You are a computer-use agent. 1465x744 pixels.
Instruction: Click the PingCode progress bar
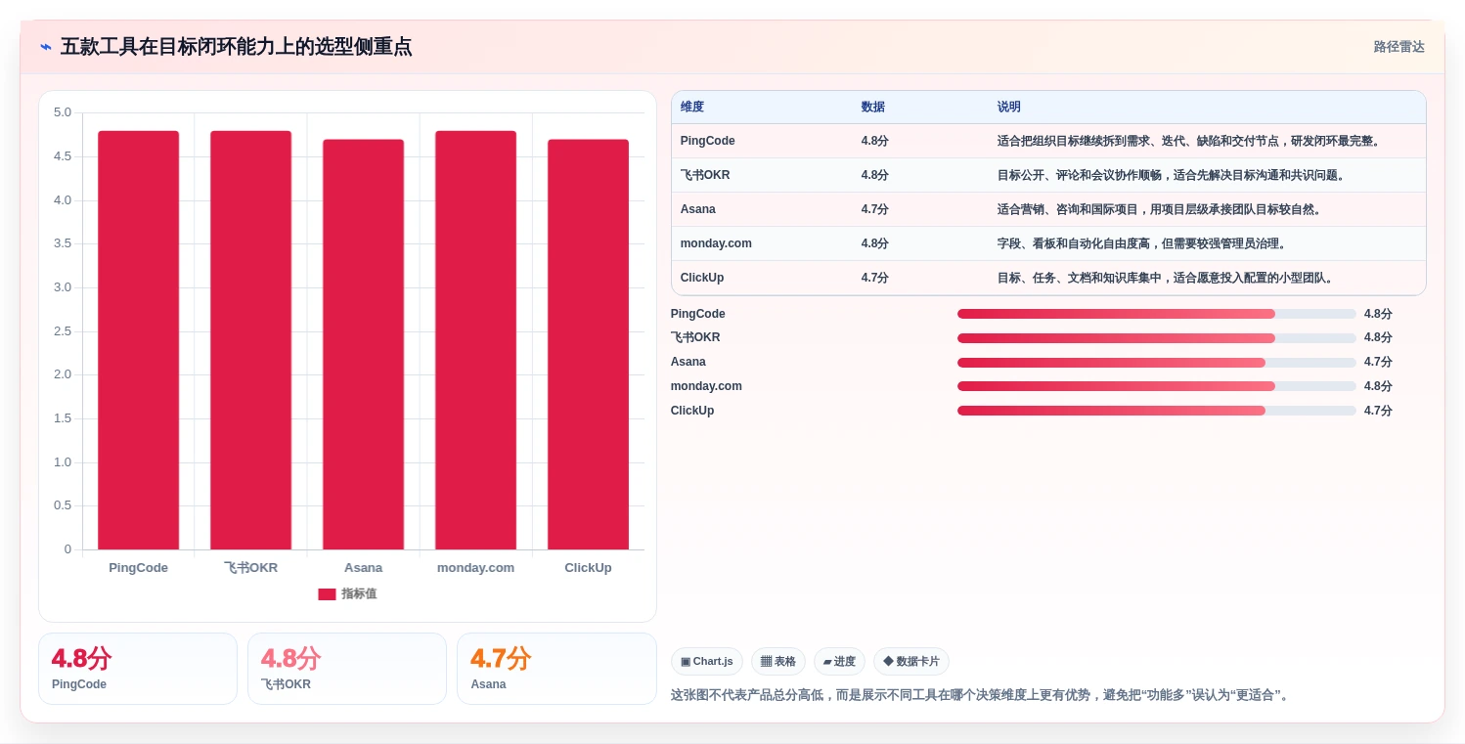[1156, 314]
